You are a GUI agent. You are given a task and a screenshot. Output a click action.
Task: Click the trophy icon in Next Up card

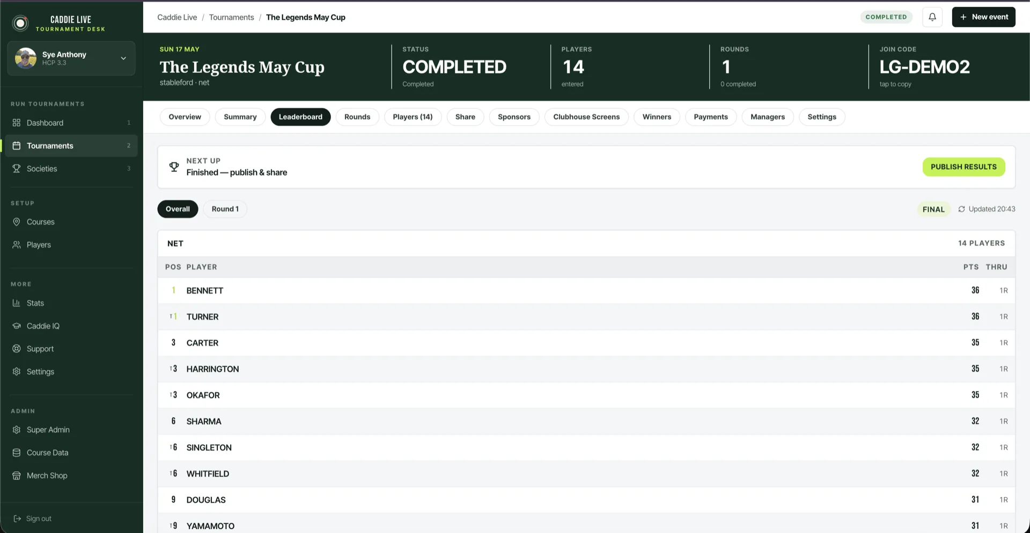(x=174, y=167)
